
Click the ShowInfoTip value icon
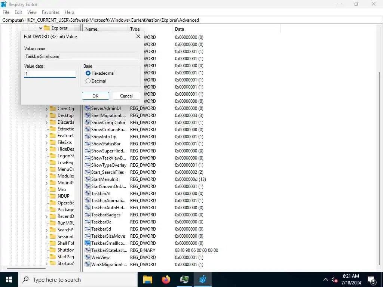click(x=88, y=136)
